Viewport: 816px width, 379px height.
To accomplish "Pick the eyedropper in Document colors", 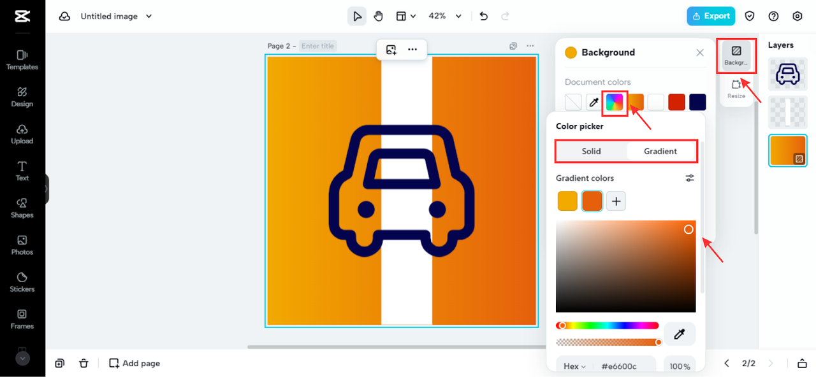I will click(x=594, y=102).
